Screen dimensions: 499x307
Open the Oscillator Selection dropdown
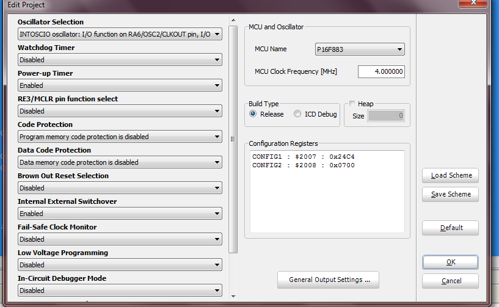coord(120,34)
